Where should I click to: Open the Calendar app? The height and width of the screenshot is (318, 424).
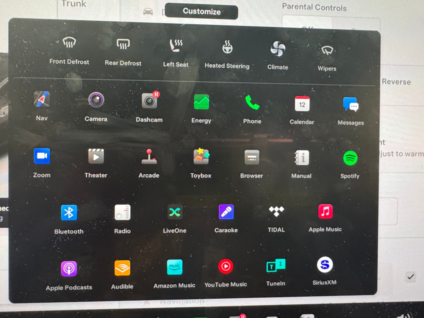pos(302,111)
